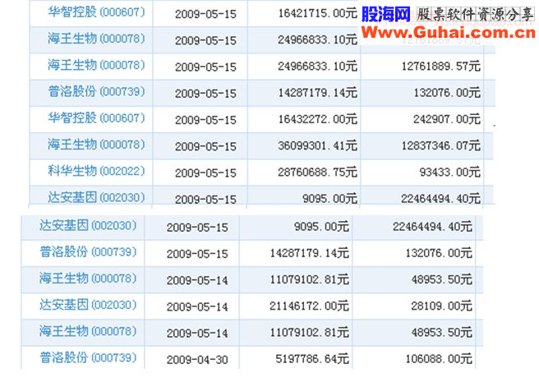The width and height of the screenshot is (539, 382).
Task: Select the date 2009-04-30
Action: [x=197, y=360]
